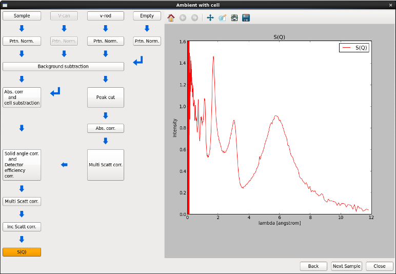Click disabled Prtn. Norm. under V-can
396x274 pixels.
(64, 41)
